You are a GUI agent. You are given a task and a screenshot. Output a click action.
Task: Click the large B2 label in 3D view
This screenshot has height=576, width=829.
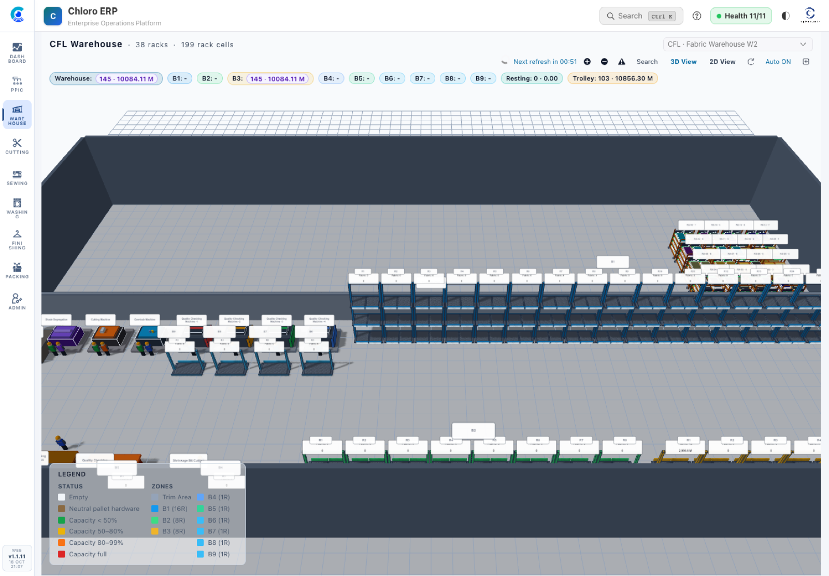[x=474, y=430]
